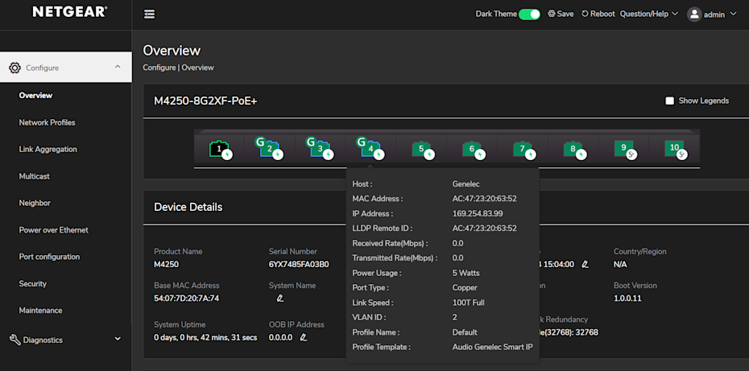
Task: Edit the OOB IP Address pencil icon
Action: pos(304,338)
